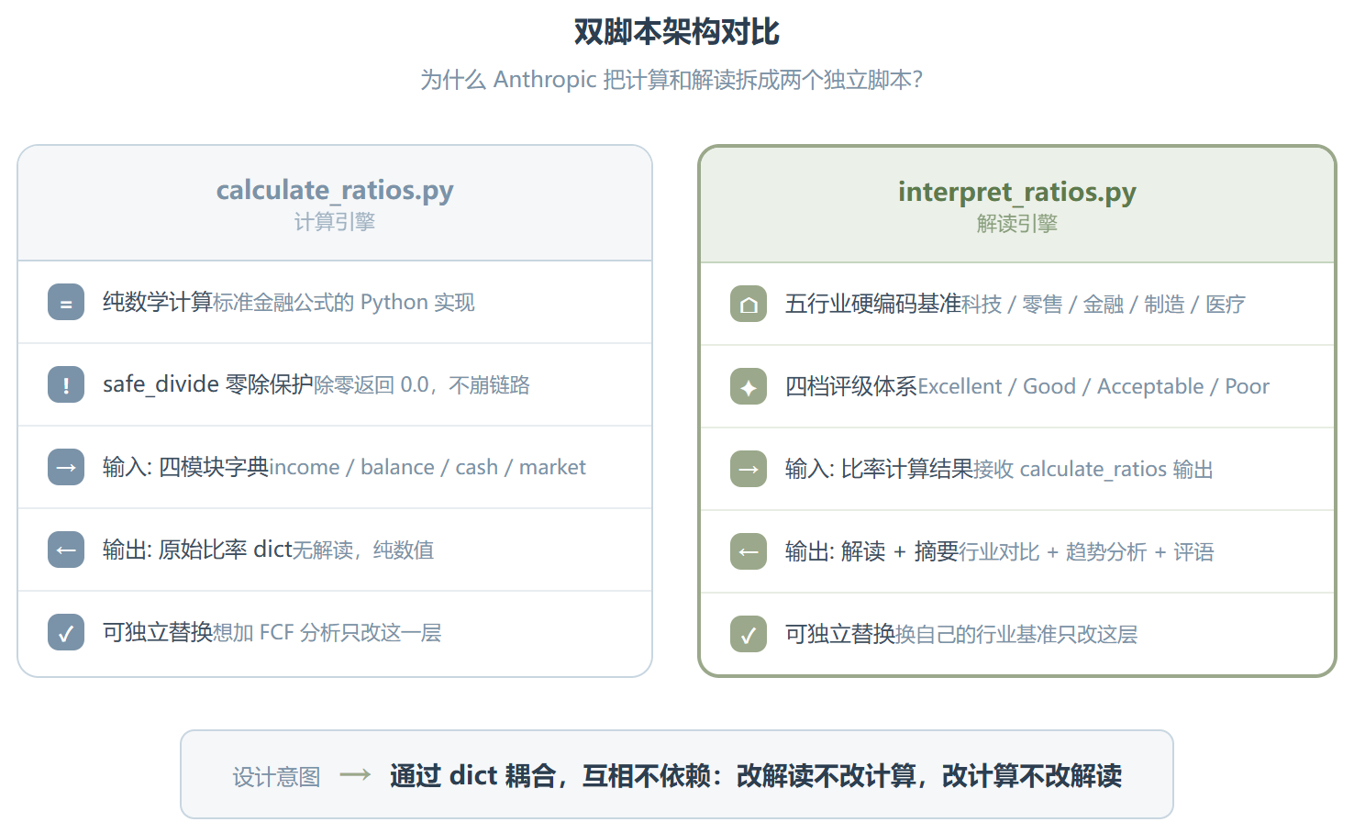Click the text 四档评级体系

(x=851, y=387)
